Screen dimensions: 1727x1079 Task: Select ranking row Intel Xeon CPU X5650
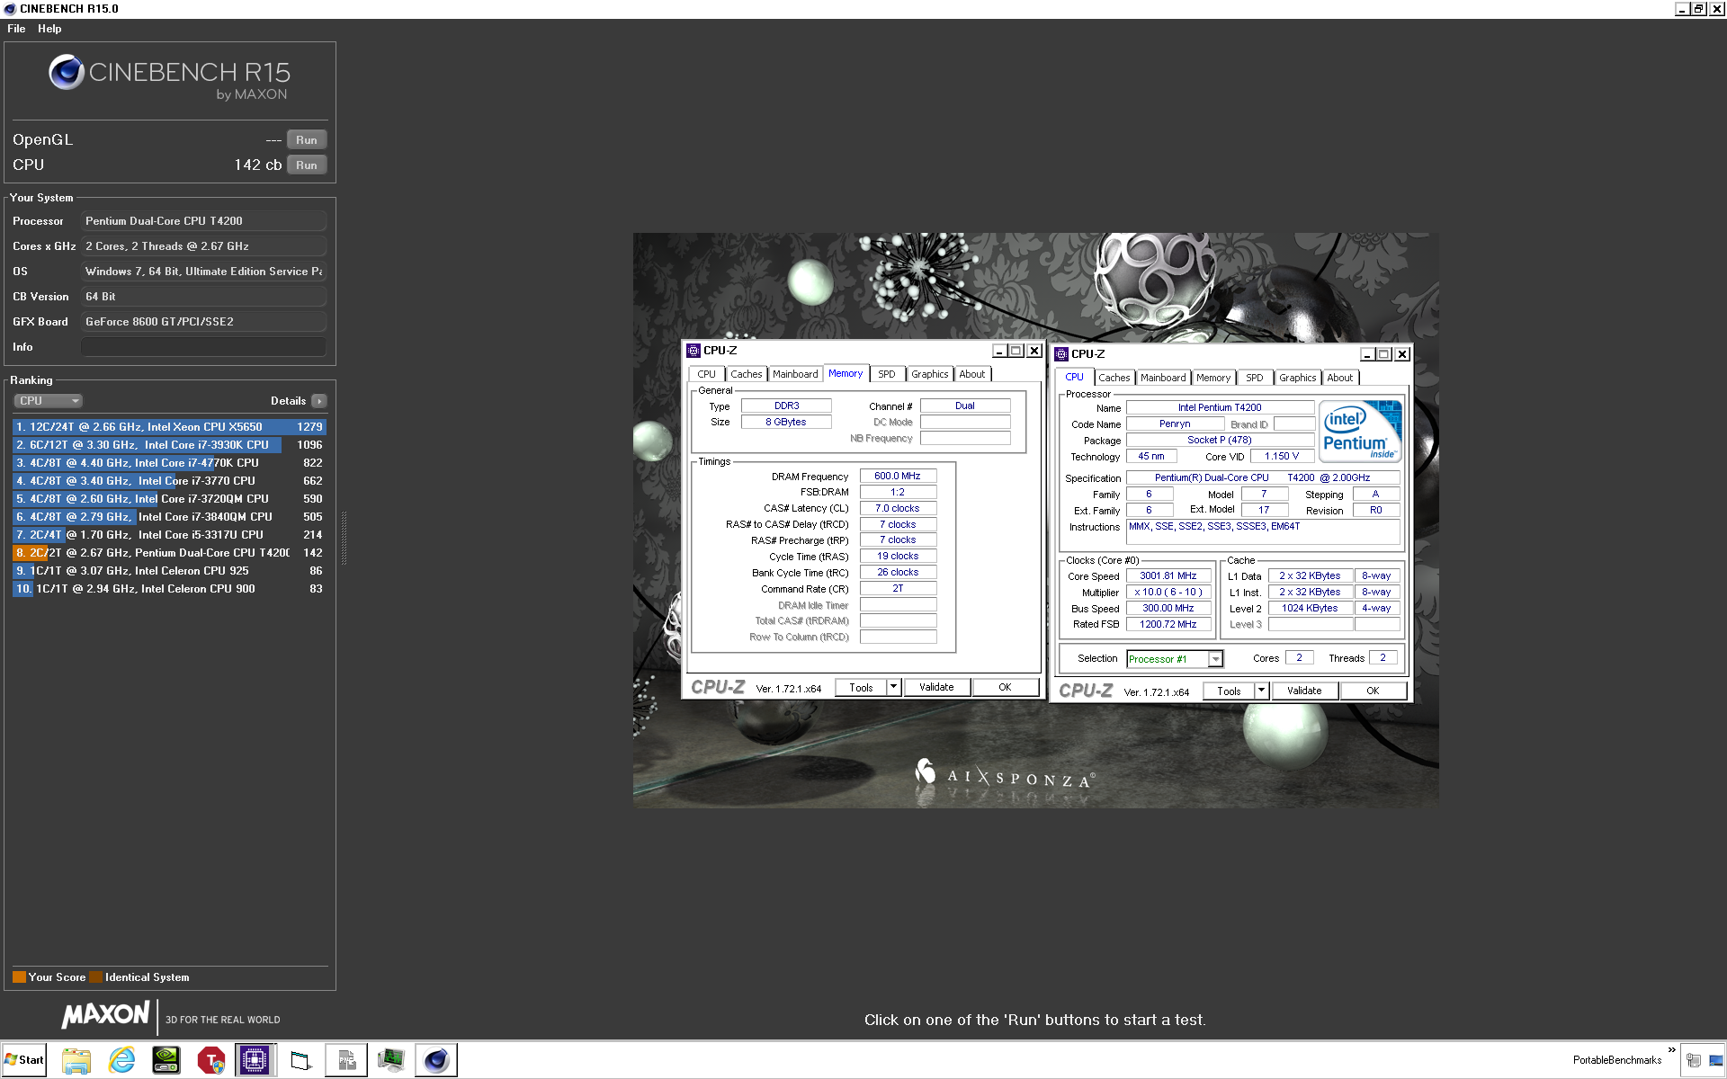169,427
